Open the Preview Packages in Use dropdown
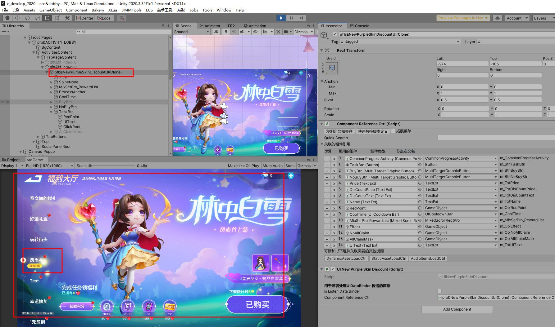The height and width of the screenshot is (327, 555). 463,18
